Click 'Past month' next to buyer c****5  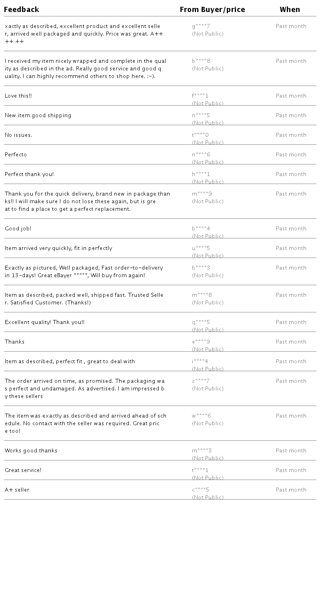pos(291,490)
